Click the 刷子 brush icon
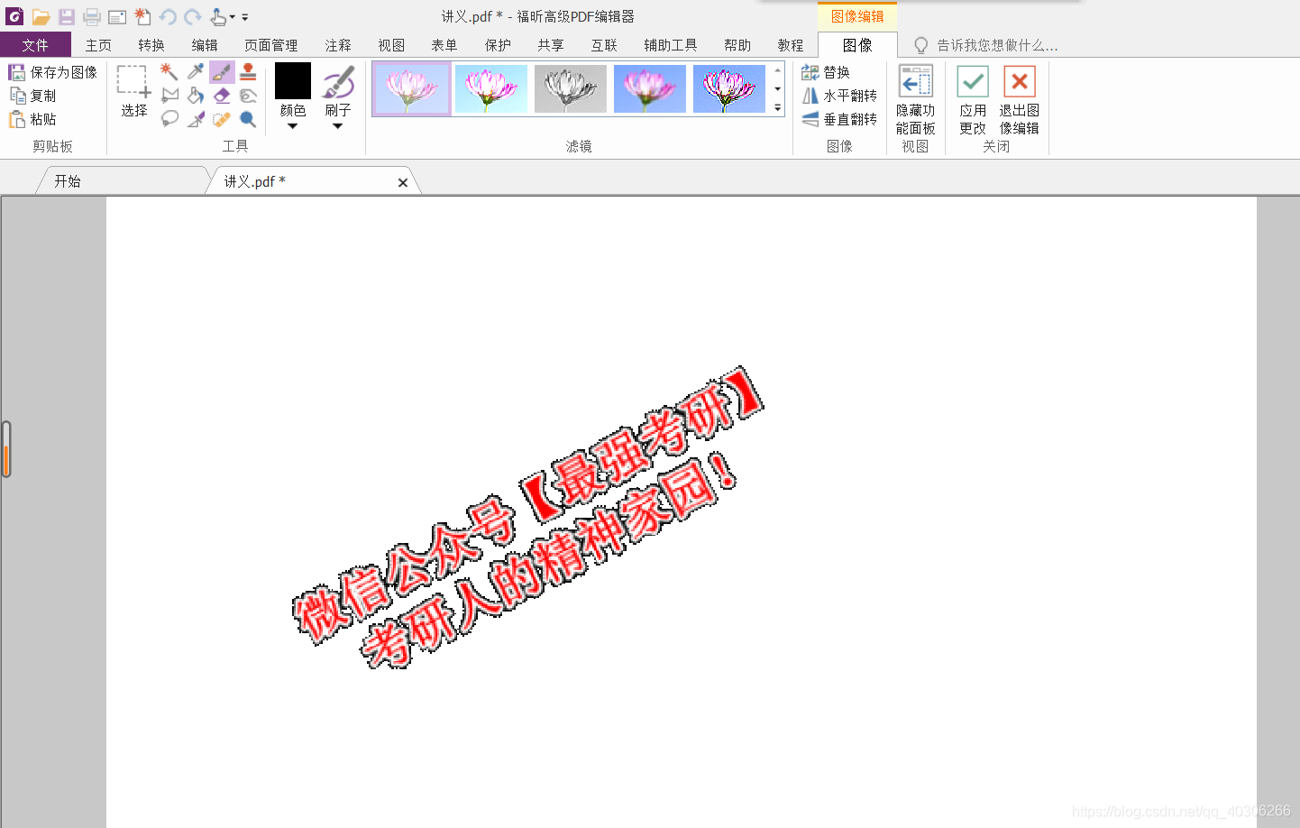 tap(338, 82)
